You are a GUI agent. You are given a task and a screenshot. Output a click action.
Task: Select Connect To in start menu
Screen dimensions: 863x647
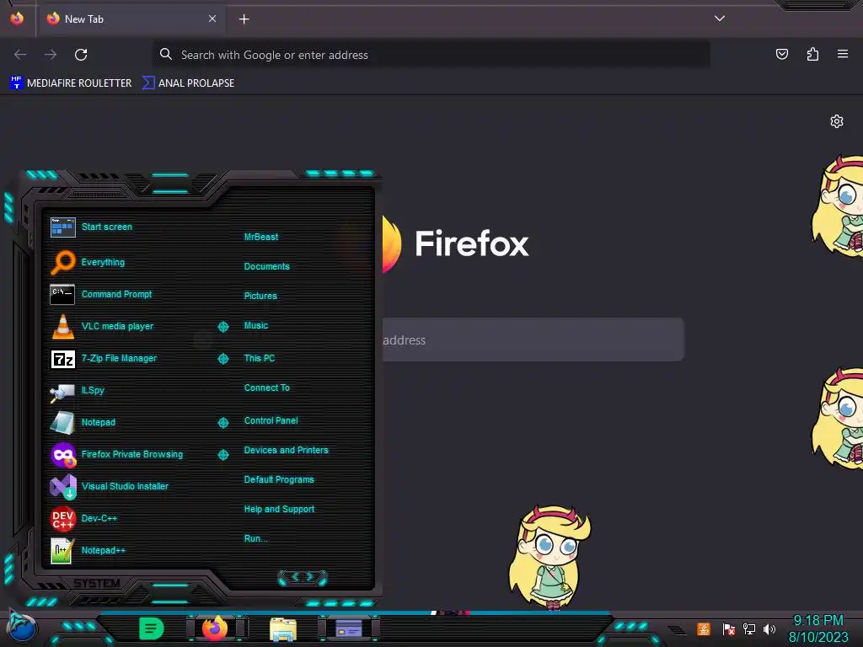266,388
